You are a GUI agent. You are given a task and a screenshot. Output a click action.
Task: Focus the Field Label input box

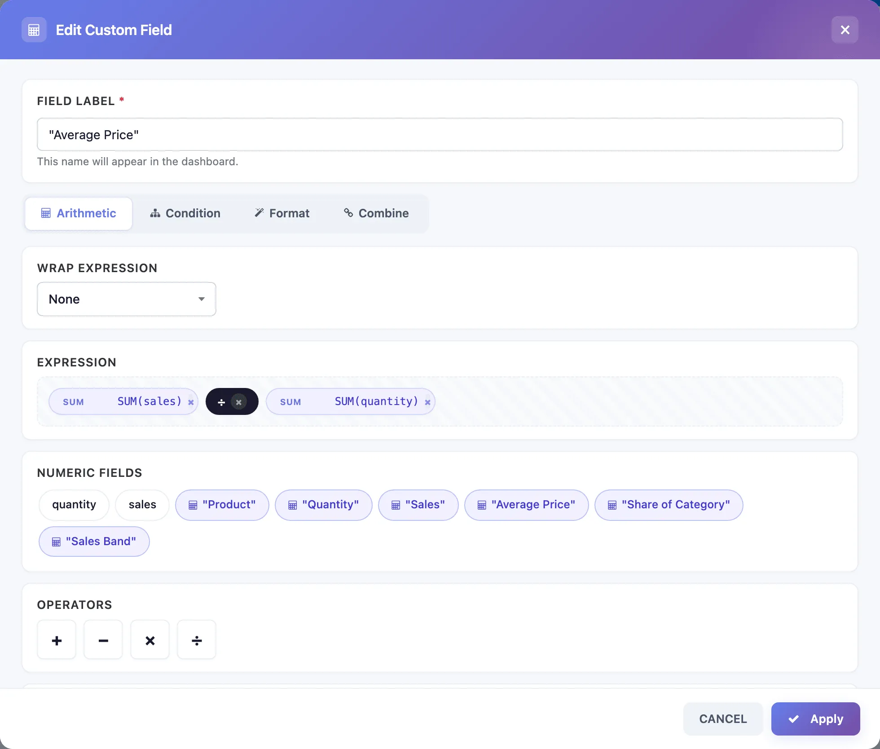click(x=440, y=134)
